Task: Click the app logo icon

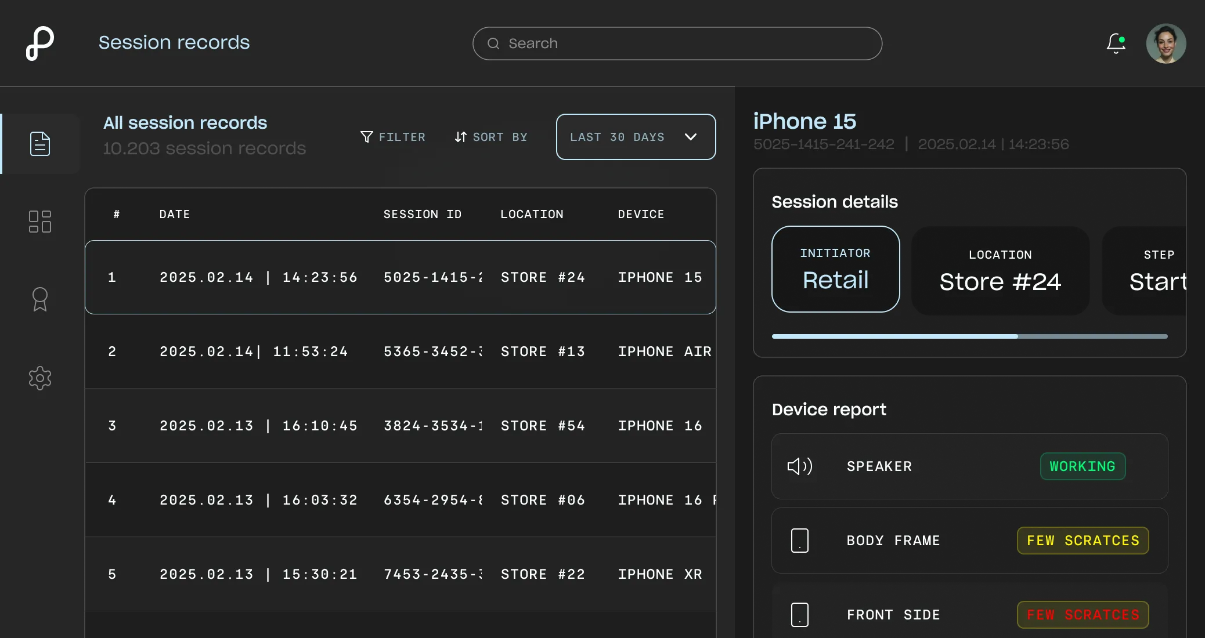Action: (x=40, y=43)
